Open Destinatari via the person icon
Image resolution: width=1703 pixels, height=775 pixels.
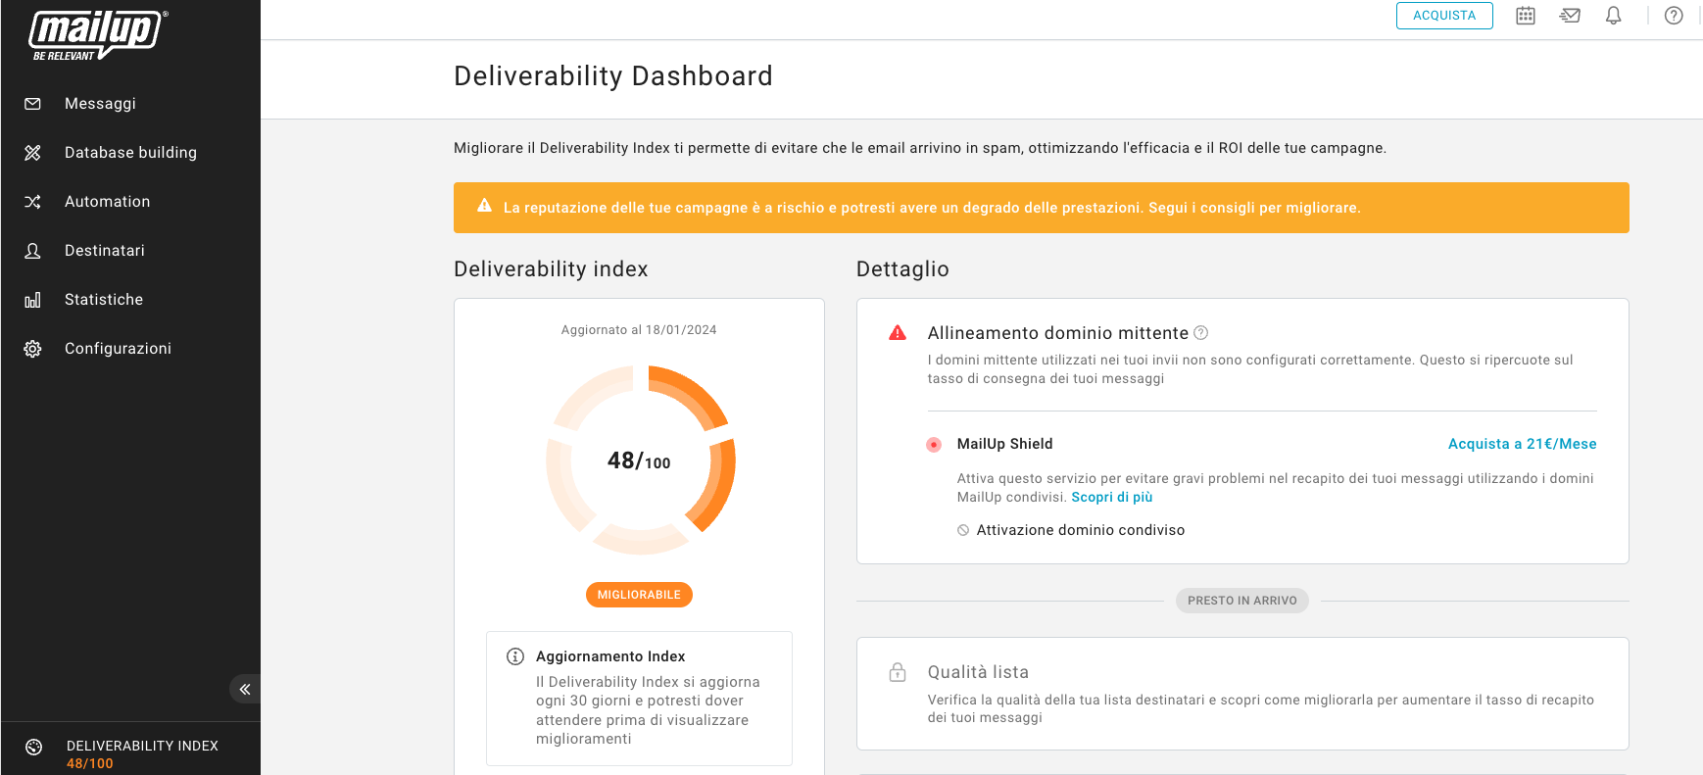[32, 250]
